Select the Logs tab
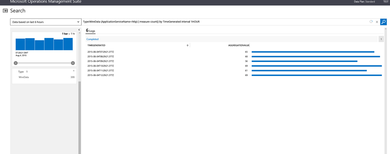The height and width of the screenshot is (154, 390). [90, 30]
